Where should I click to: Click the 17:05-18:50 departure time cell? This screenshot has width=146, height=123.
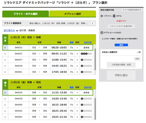pos(59,72)
